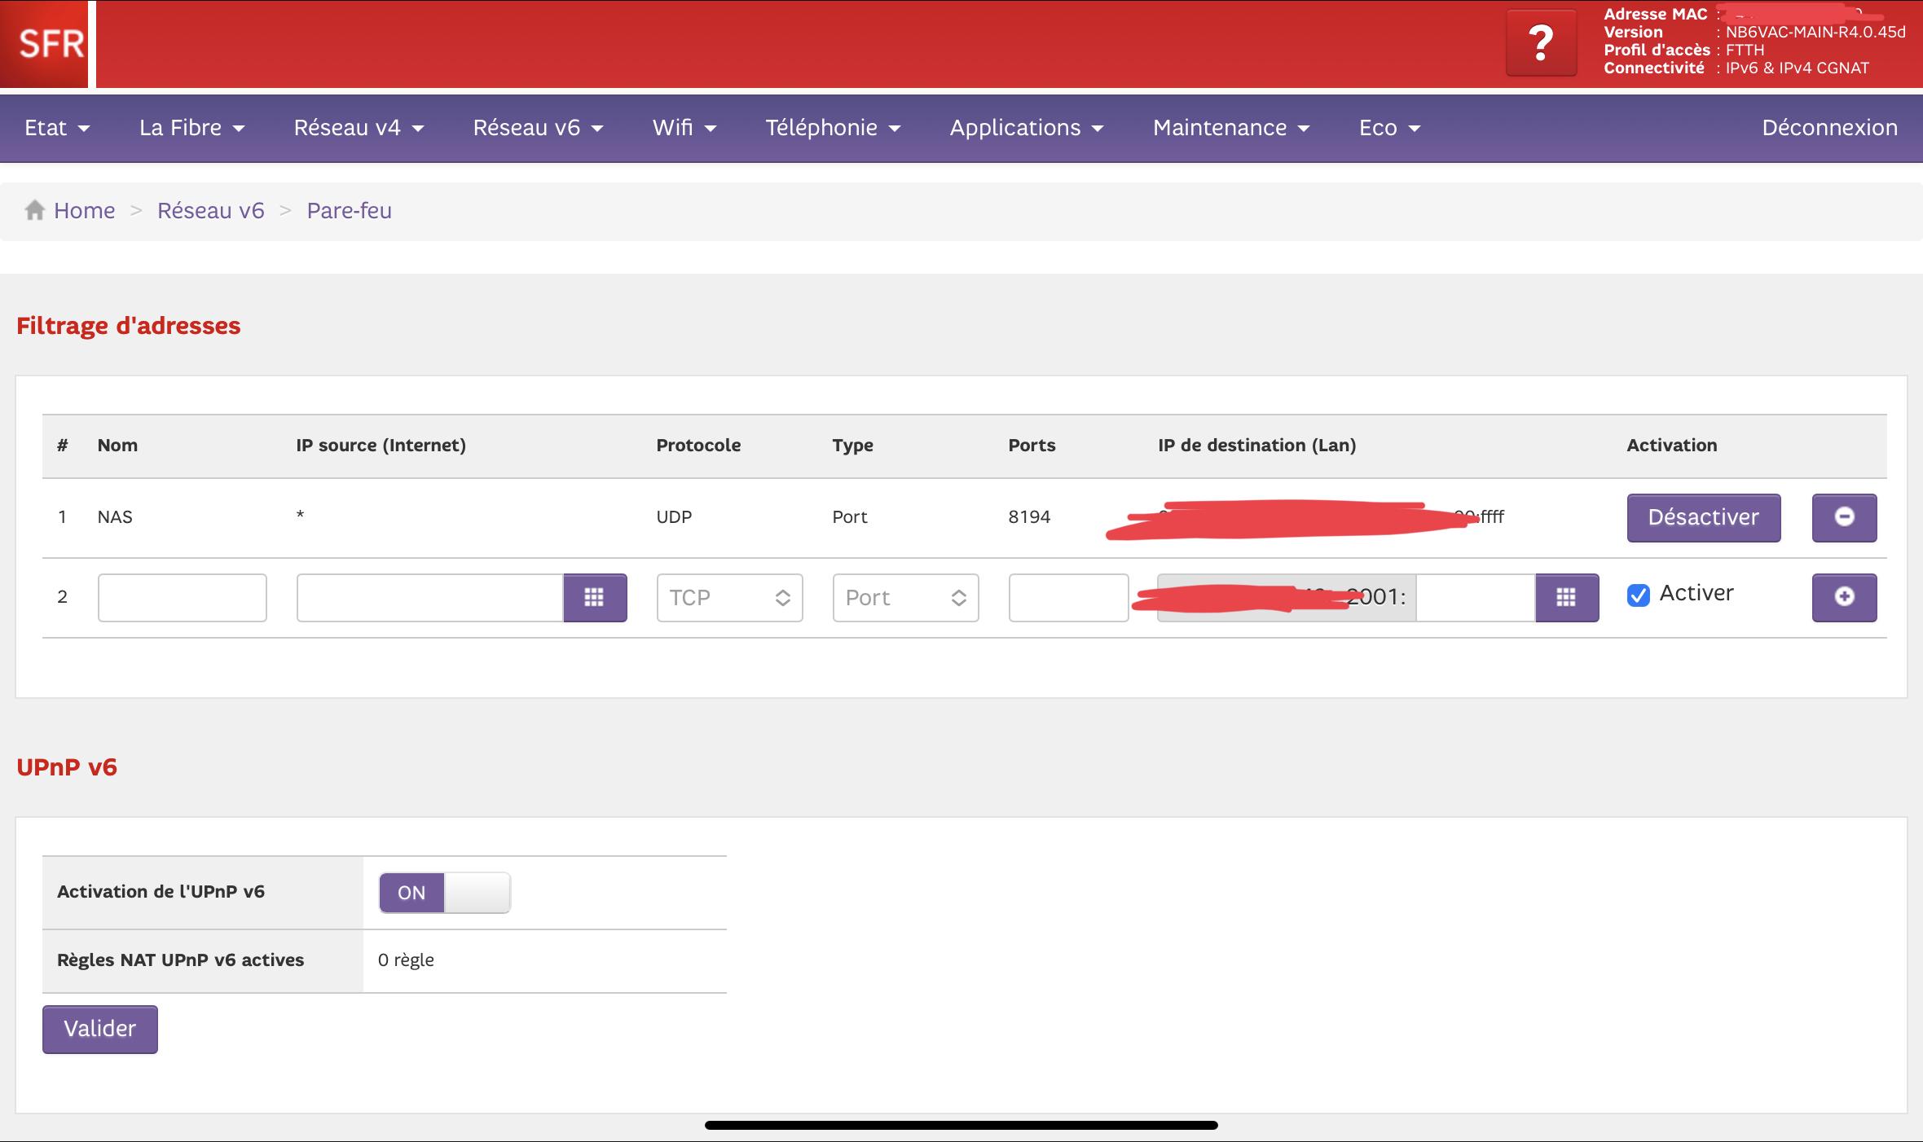1923x1142 pixels.
Task: Toggle the Activer checkbox
Action: [x=1638, y=595]
